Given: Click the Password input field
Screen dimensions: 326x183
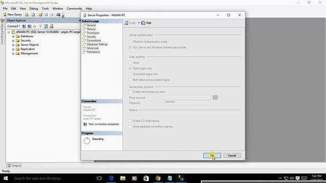Looking at the screenshot, I should 187,103.
